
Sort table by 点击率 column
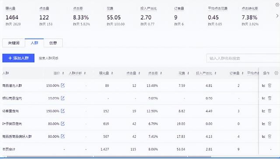tap(161, 73)
